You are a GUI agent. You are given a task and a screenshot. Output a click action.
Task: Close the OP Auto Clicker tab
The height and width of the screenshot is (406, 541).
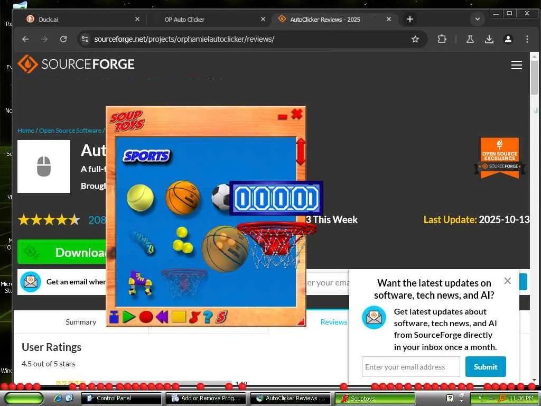(263, 20)
